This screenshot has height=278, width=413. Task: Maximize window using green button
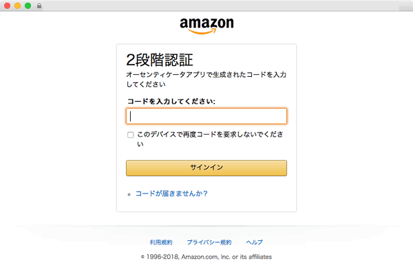[x=28, y=5]
